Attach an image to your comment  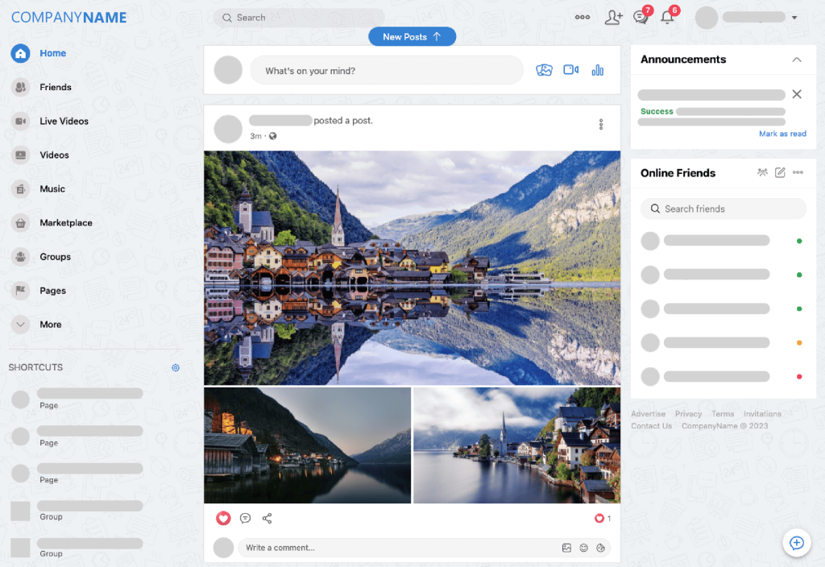point(566,548)
